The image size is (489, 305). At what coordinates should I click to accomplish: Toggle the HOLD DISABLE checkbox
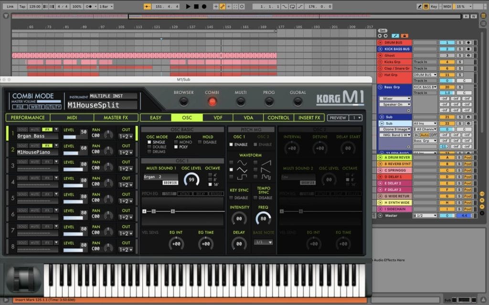[200, 142]
